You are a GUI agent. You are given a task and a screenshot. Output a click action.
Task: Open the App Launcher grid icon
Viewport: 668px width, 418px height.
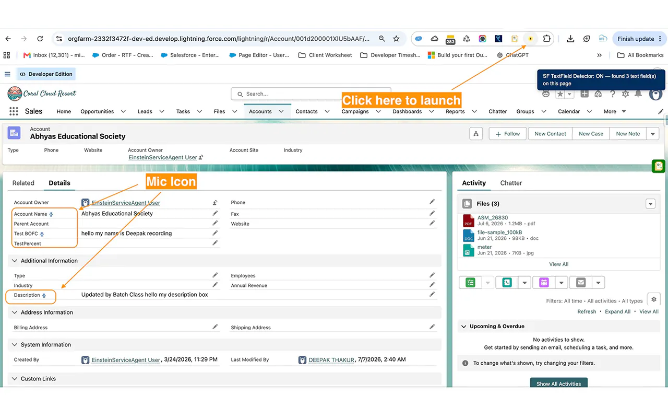pyautogui.click(x=14, y=111)
